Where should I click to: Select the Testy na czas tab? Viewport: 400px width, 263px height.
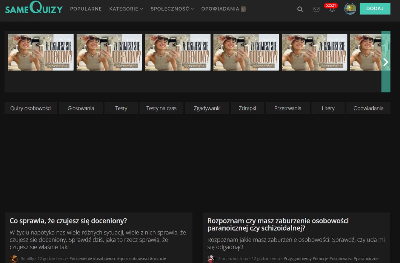pyautogui.click(x=161, y=108)
